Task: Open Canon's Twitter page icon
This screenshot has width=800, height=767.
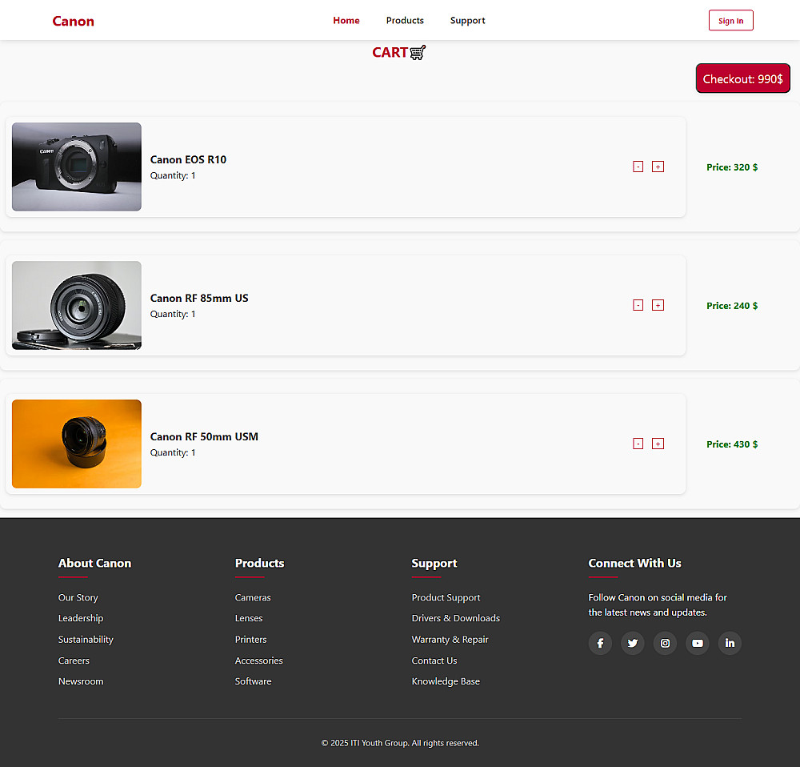Action: pos(633,643)
